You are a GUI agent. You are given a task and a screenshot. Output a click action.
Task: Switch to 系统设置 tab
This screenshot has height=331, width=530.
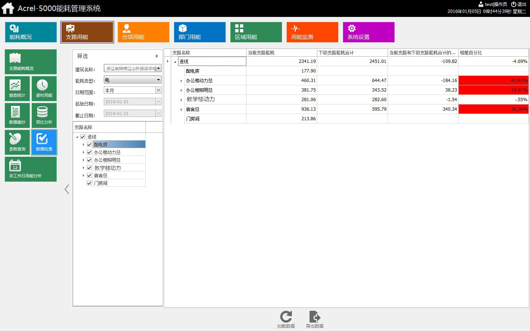click(368, 32)
